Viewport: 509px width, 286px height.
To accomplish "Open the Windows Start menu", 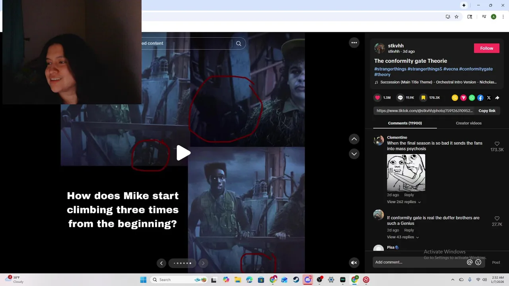I will tap(143, 280).
